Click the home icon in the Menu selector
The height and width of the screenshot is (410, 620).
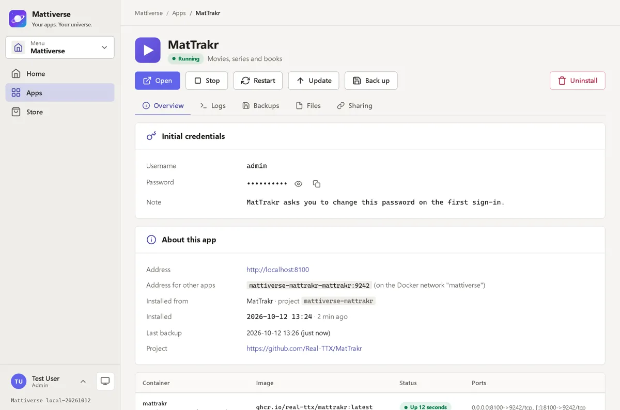pyautogui.click(x=18, y=48)
